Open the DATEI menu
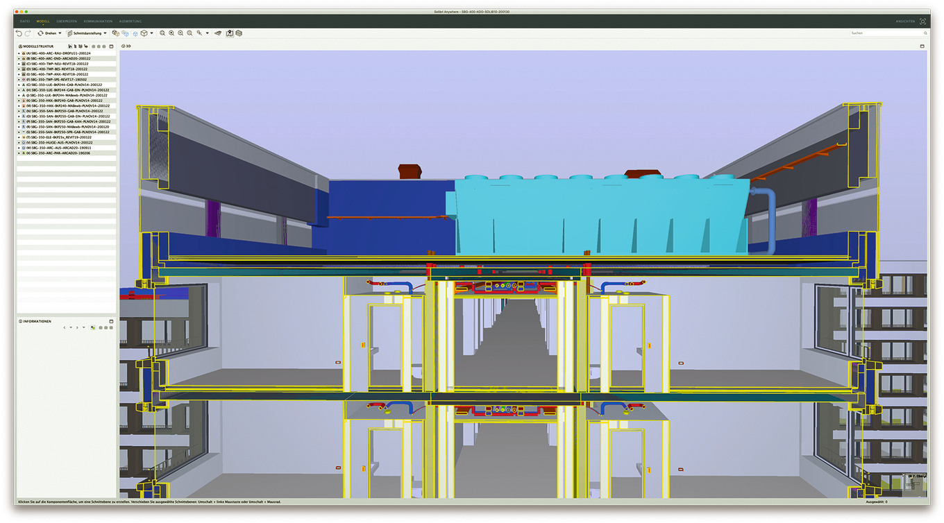Image resolution: width=944 pixels, height=523 pixels. click(x=25, y=22)
